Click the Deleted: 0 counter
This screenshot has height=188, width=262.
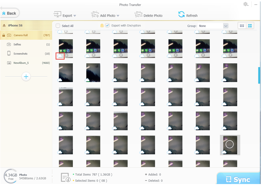click(154, 181)
